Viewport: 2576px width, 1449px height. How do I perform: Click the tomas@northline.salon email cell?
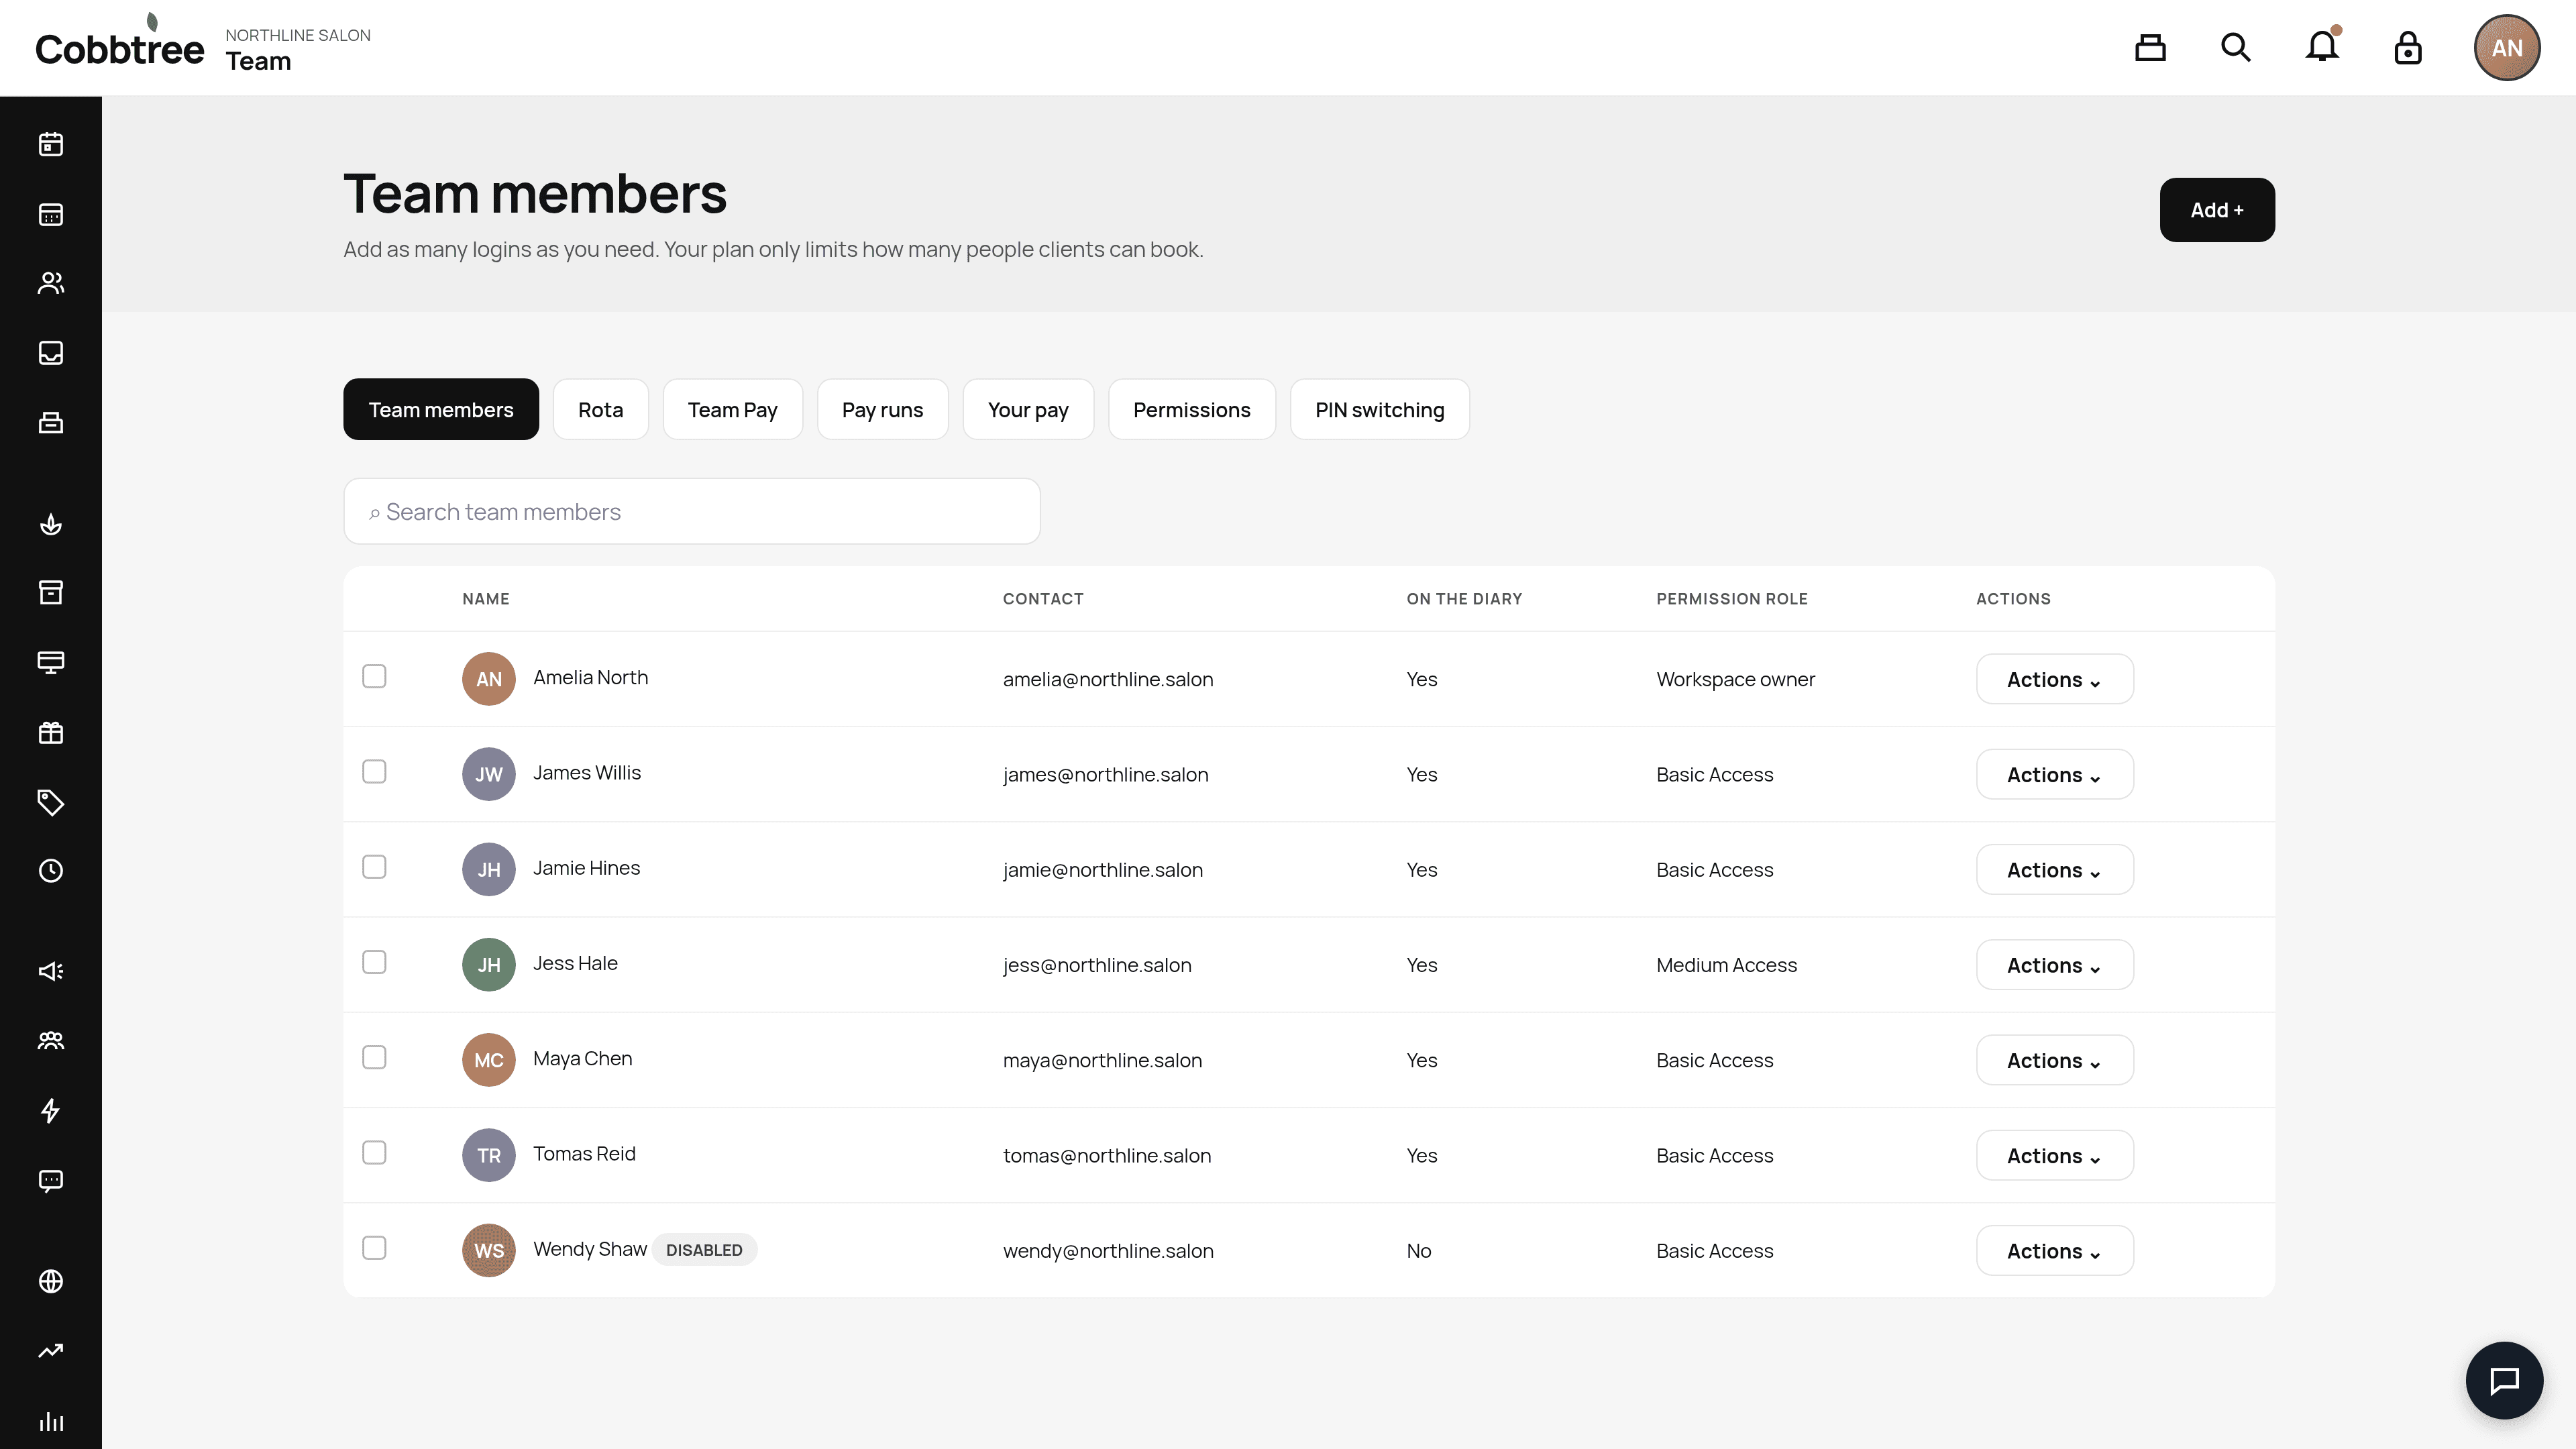pyautogui.click(x=1107, y=1155)
